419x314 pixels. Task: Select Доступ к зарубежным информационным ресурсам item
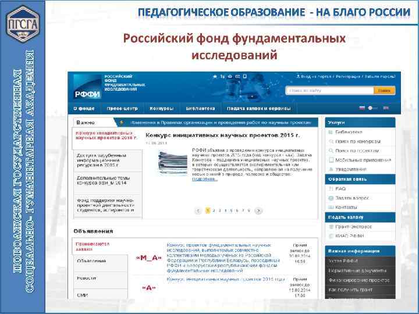108,160
